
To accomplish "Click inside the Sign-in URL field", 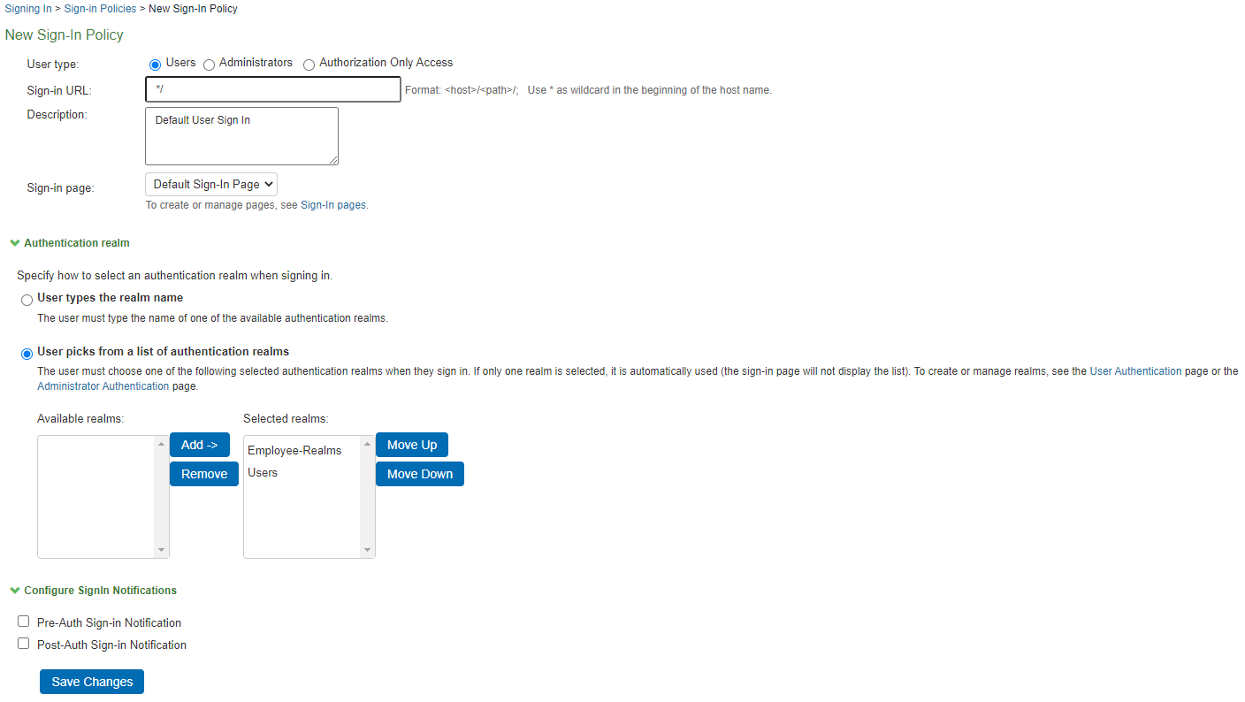I will tap(272, 89).
